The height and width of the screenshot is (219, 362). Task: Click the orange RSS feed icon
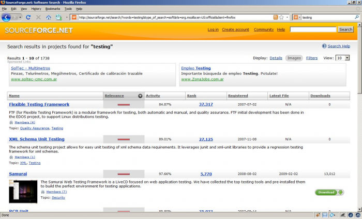[276, 17]
